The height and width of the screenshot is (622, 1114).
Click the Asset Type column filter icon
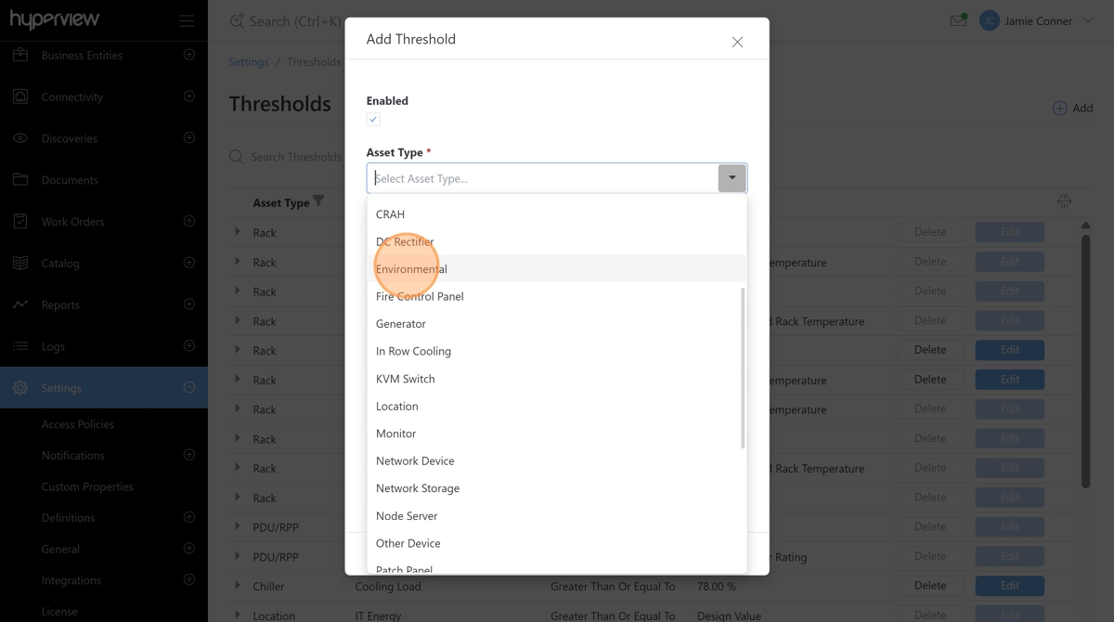tap(318, 201)
